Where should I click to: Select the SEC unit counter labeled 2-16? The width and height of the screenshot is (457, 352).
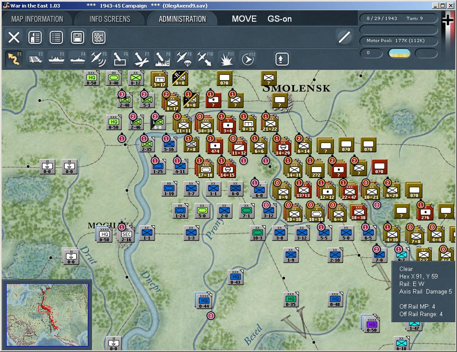[x=126, y=235]
